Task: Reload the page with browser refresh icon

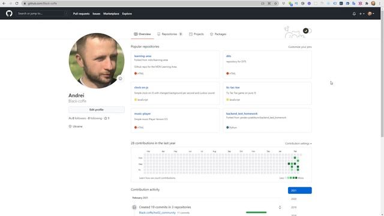Action: click(17, 4)
